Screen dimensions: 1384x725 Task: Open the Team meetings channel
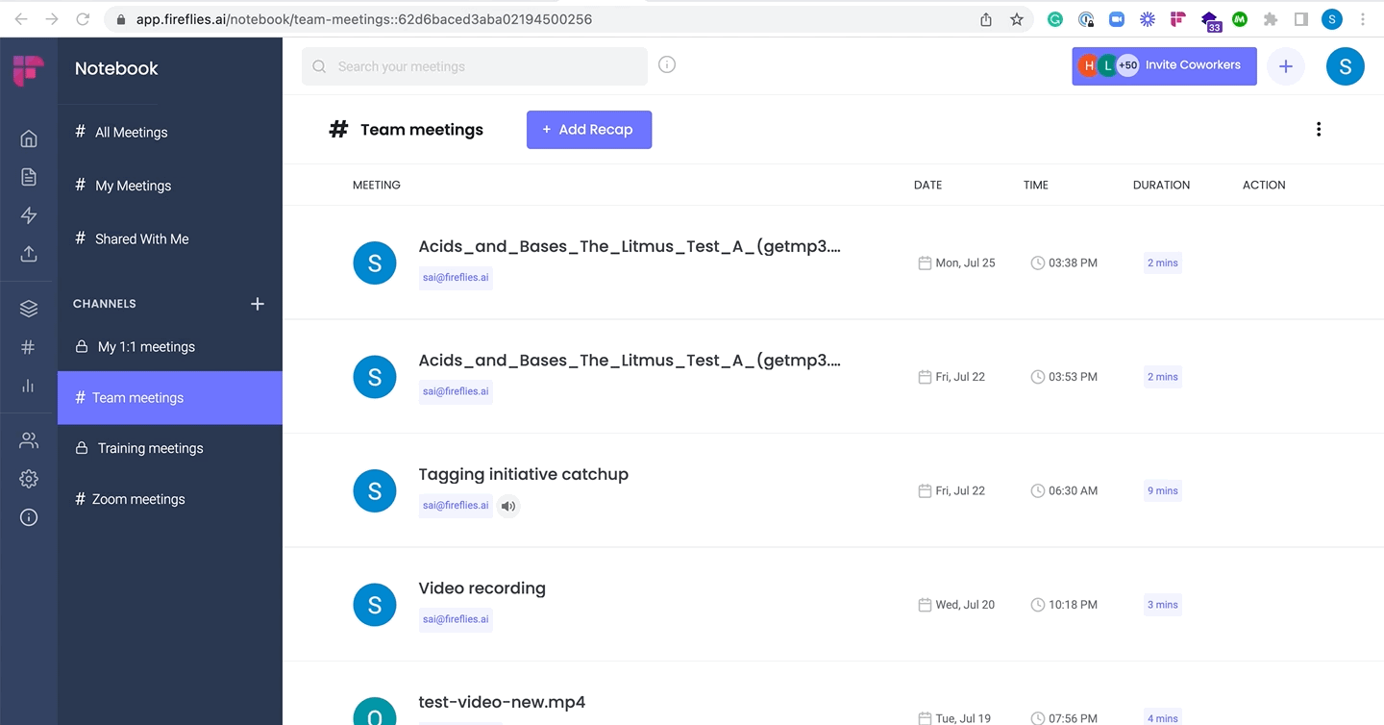(170, 398)
